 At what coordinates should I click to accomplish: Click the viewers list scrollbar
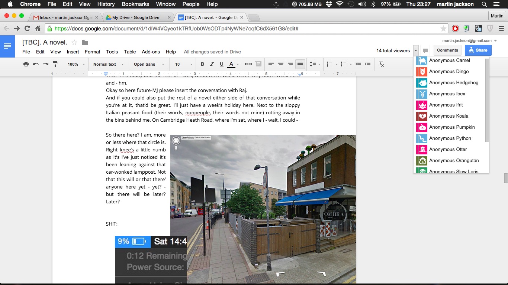487,100
